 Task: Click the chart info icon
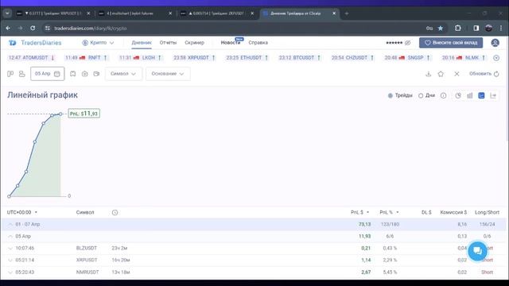(x=444, y=95)
